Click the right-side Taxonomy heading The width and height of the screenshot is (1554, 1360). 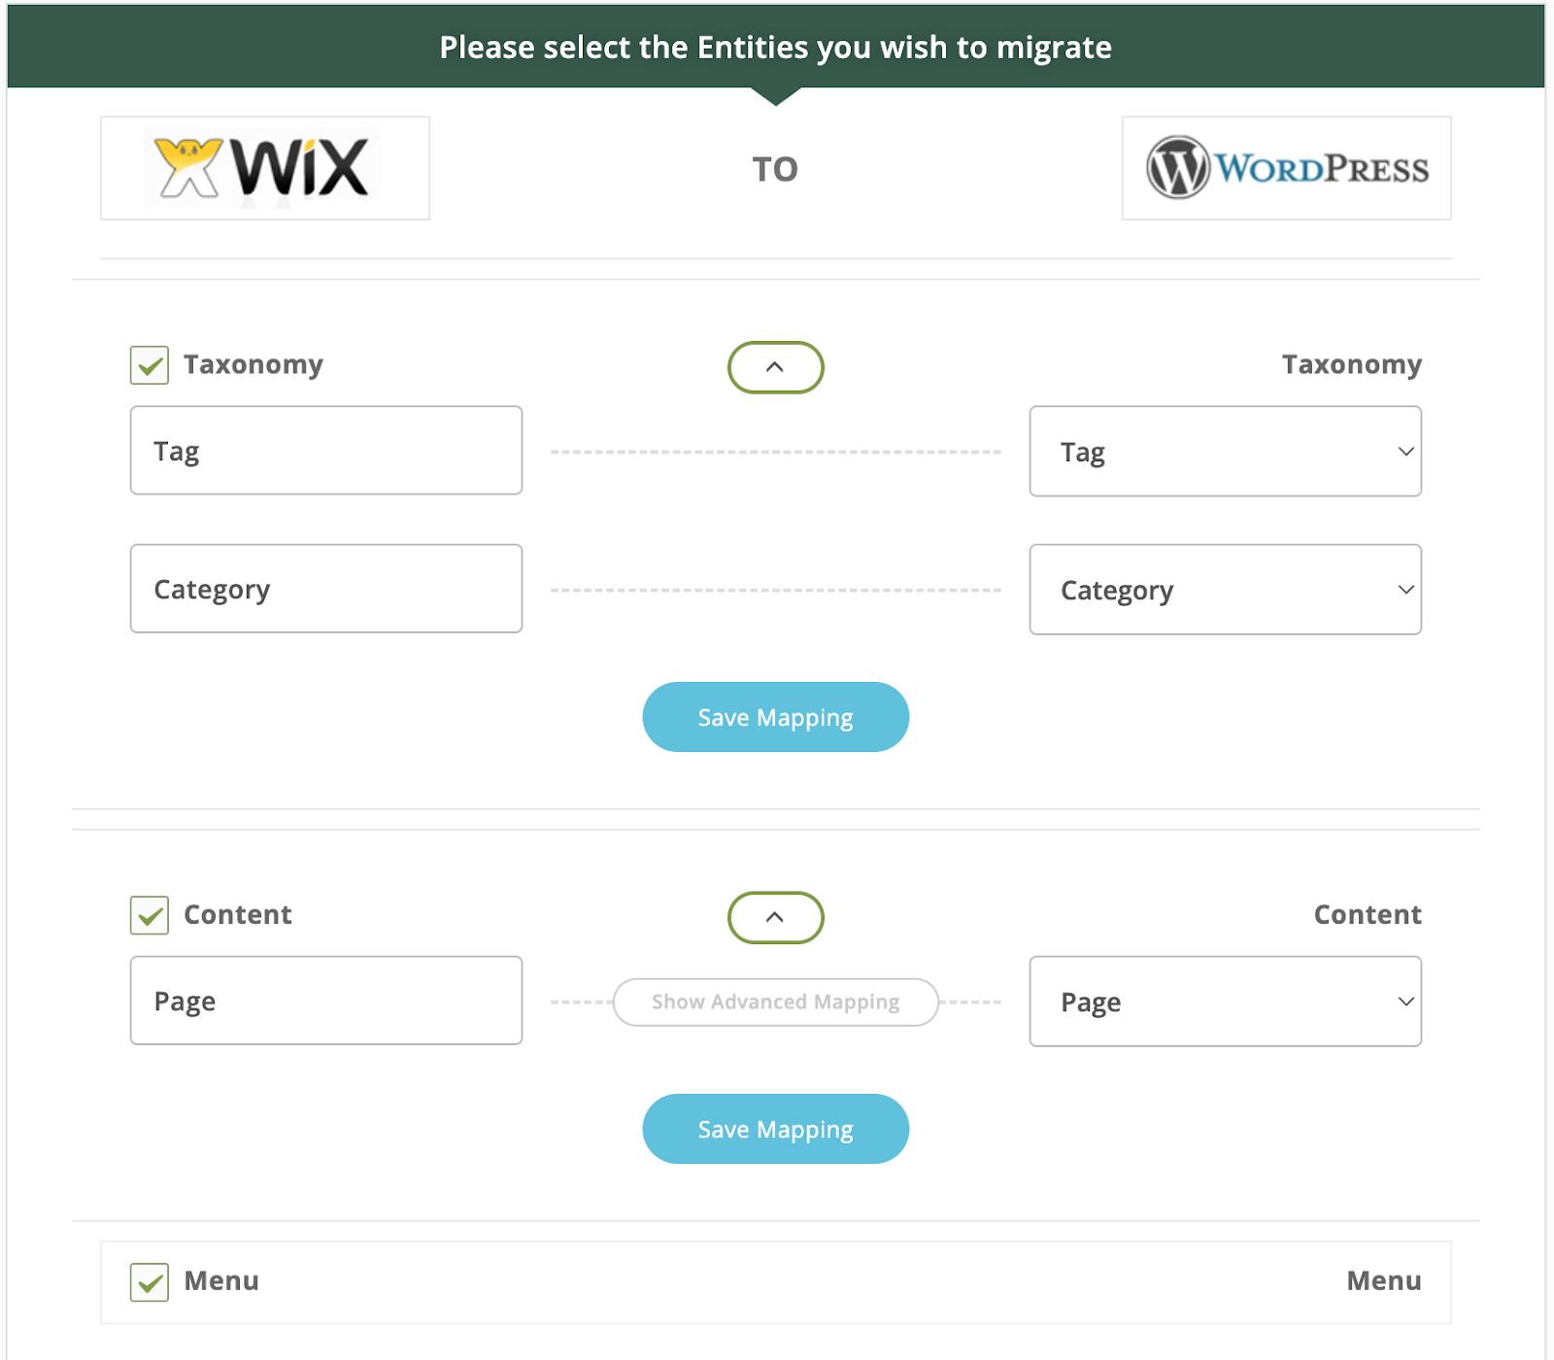(1352, 364)
